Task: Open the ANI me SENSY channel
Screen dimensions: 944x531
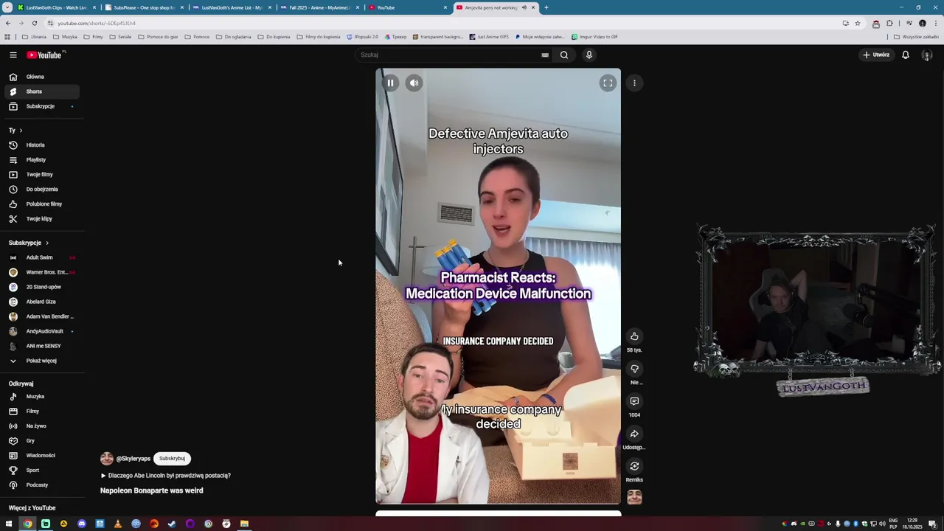Action: click(41, 346)
